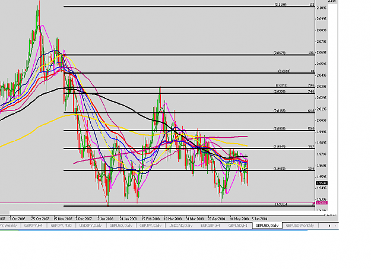Image resolution: width=371 pixels, height=269 pixels.
Task: Click the 1.9595 price scale label
Action: (322, 176)
